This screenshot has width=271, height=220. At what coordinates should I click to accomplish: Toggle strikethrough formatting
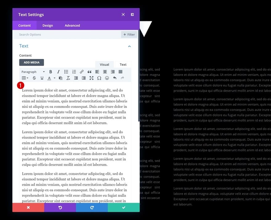(34, 78)
